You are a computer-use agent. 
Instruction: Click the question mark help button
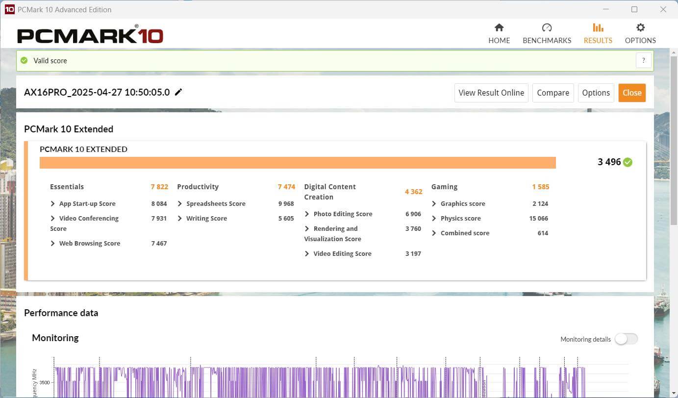(x=644, y=61)
